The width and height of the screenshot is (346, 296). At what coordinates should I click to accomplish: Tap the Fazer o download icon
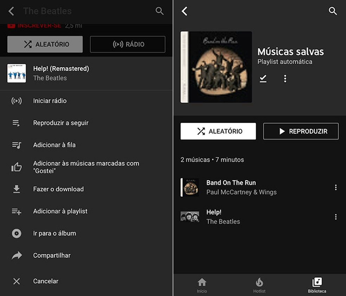coord(16,189)
